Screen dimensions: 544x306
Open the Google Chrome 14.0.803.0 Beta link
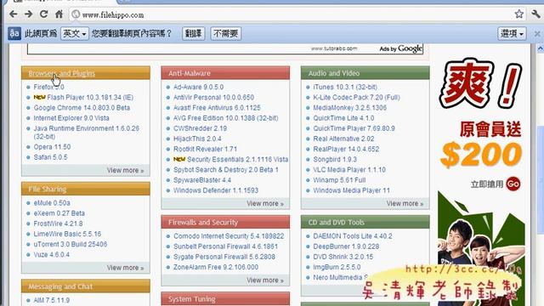point(82,108)
